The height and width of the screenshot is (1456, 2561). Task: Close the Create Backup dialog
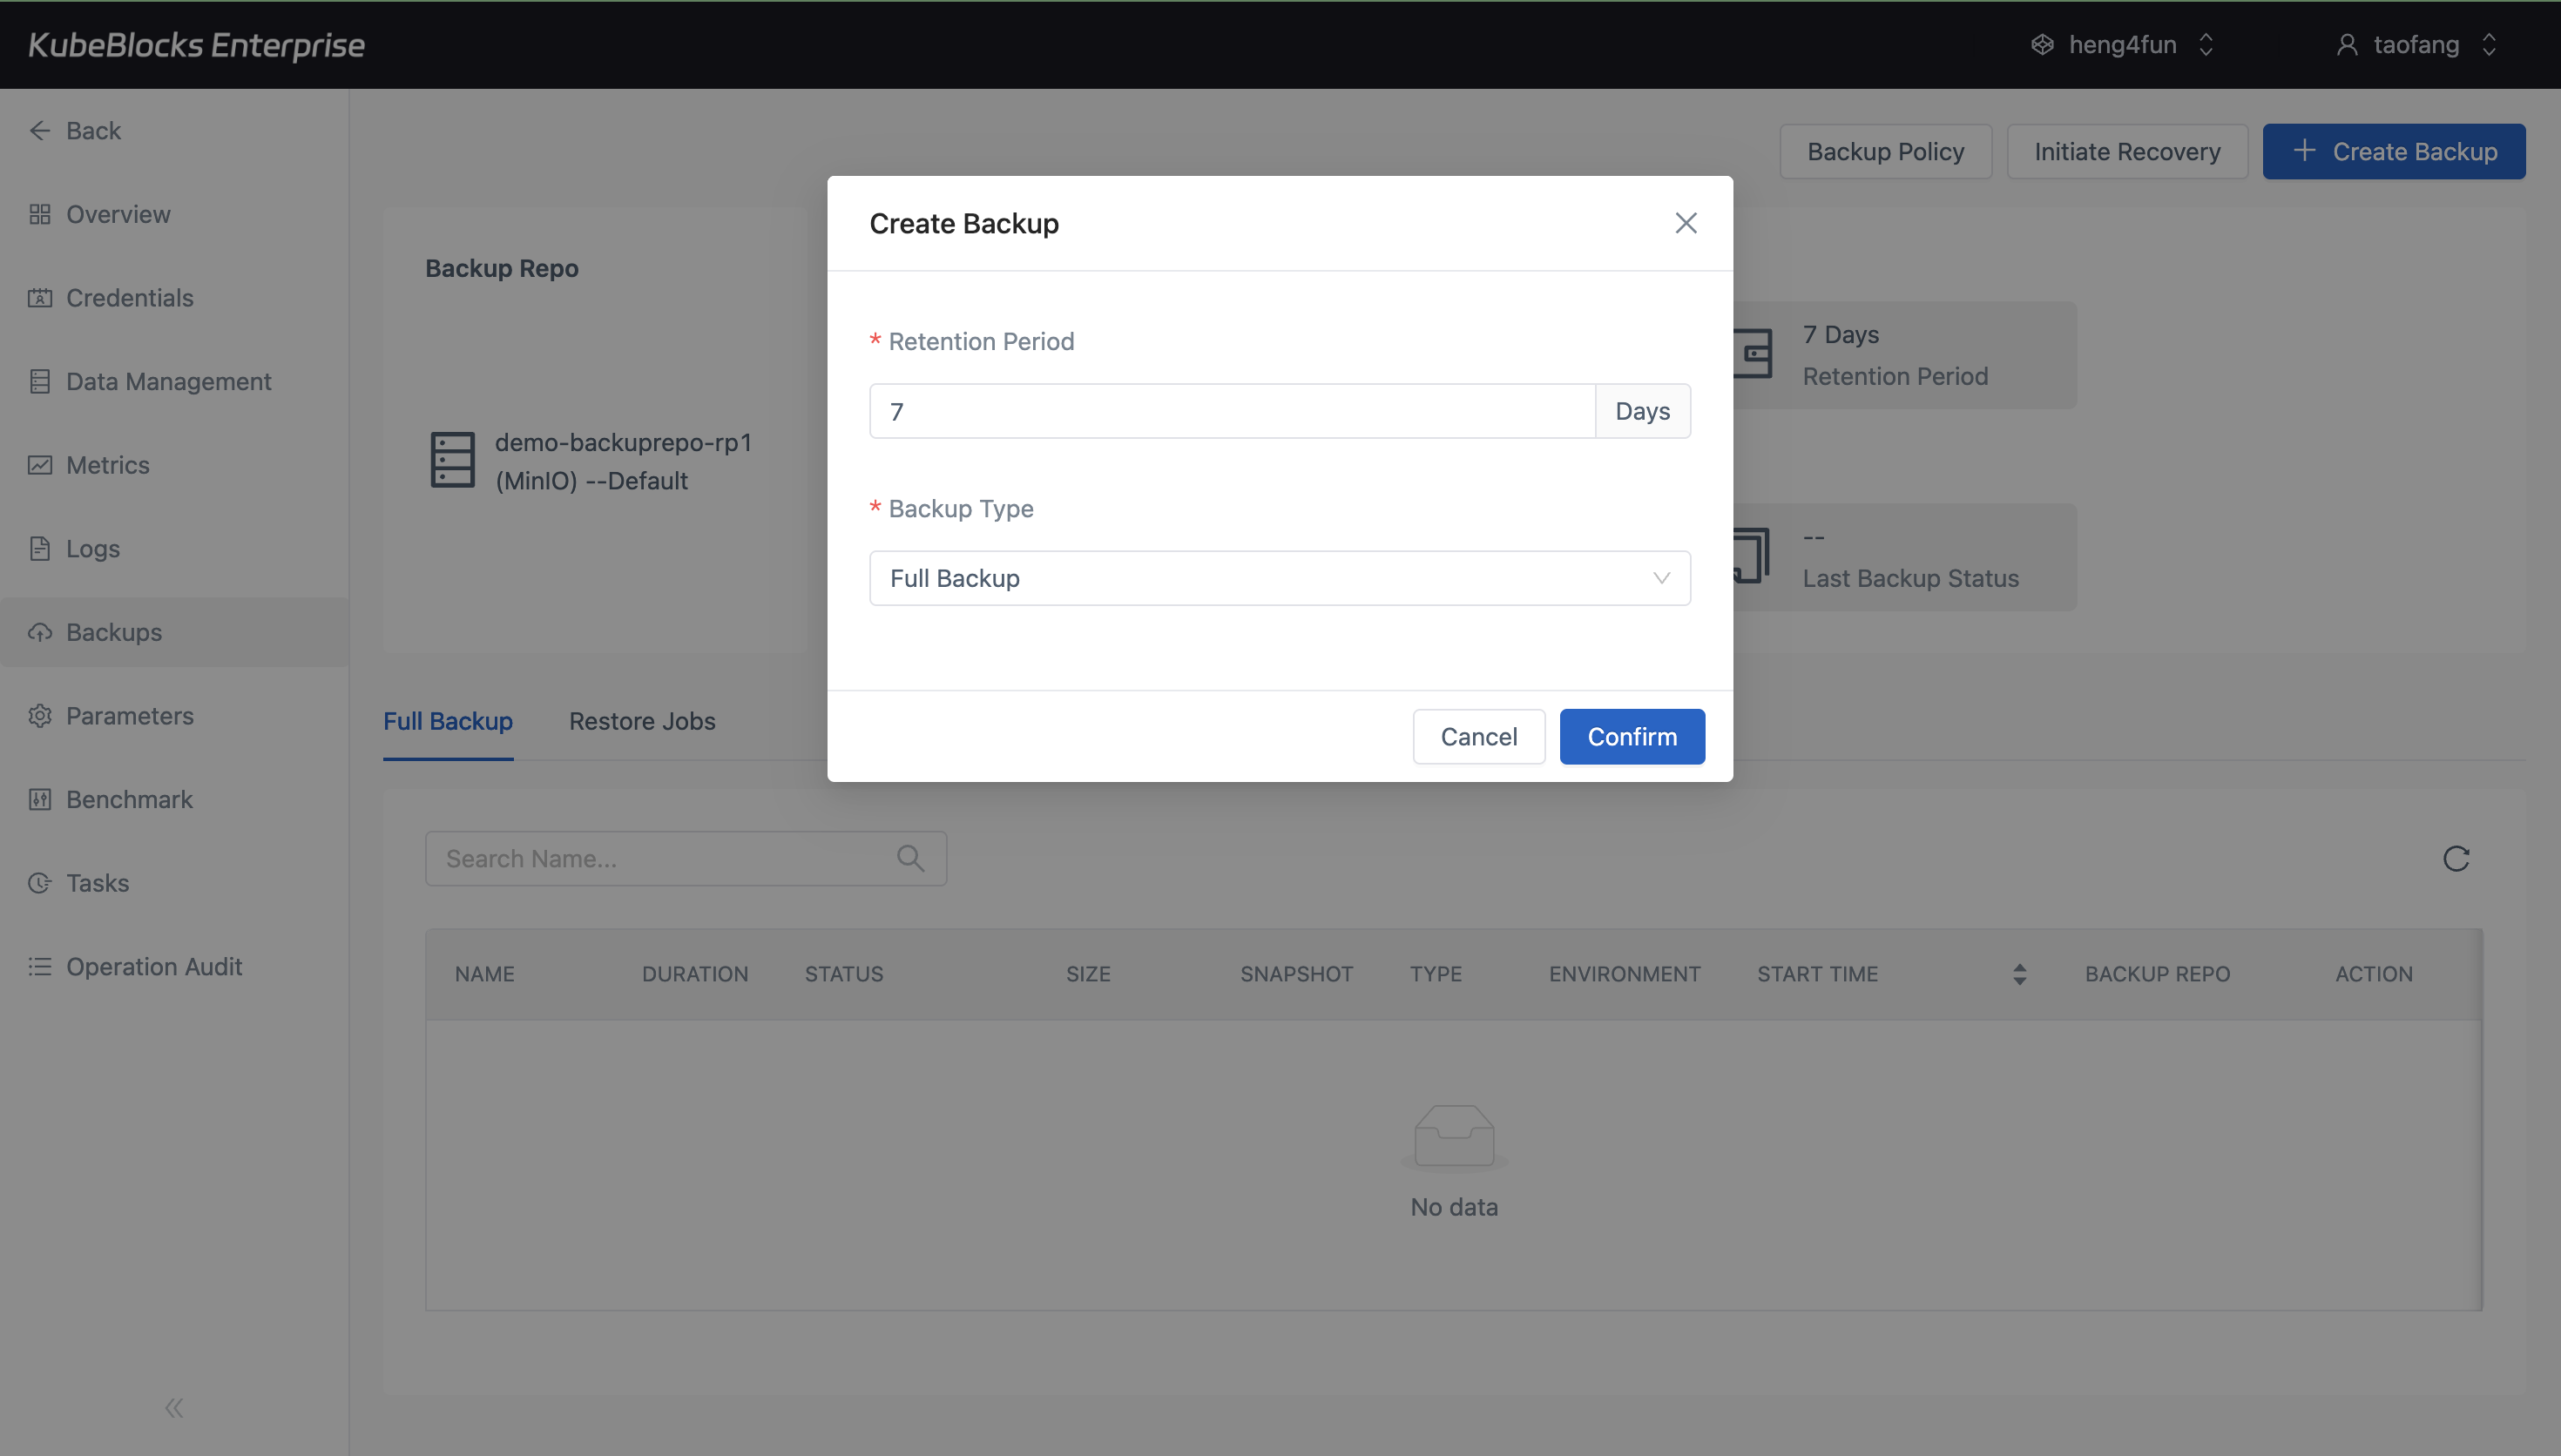1685,223
